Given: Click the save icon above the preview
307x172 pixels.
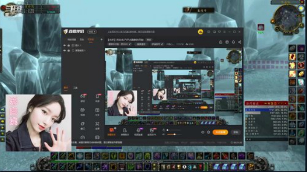Looking at the screenshot, I should pos(227,42).
